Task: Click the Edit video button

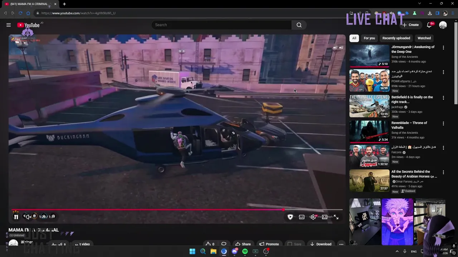Action: pyautogui.click(x=82, y=244)
